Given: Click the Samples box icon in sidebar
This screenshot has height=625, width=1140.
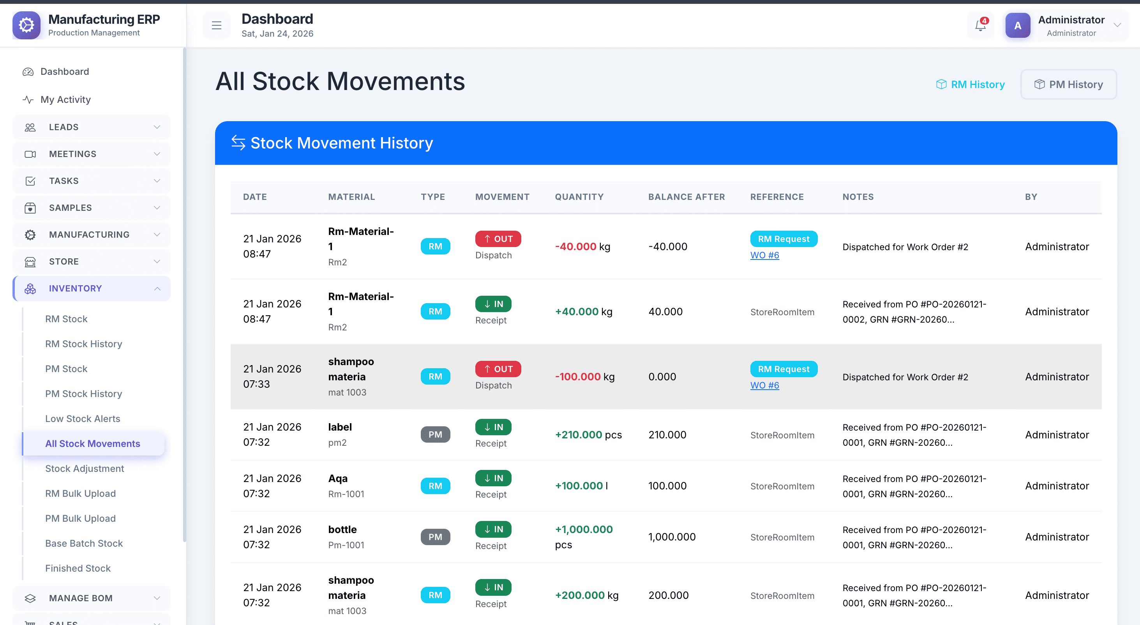Looking at the screenshot, I should pos(30,208).
